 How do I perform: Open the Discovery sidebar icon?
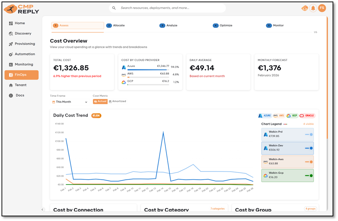tap(11, 34)
